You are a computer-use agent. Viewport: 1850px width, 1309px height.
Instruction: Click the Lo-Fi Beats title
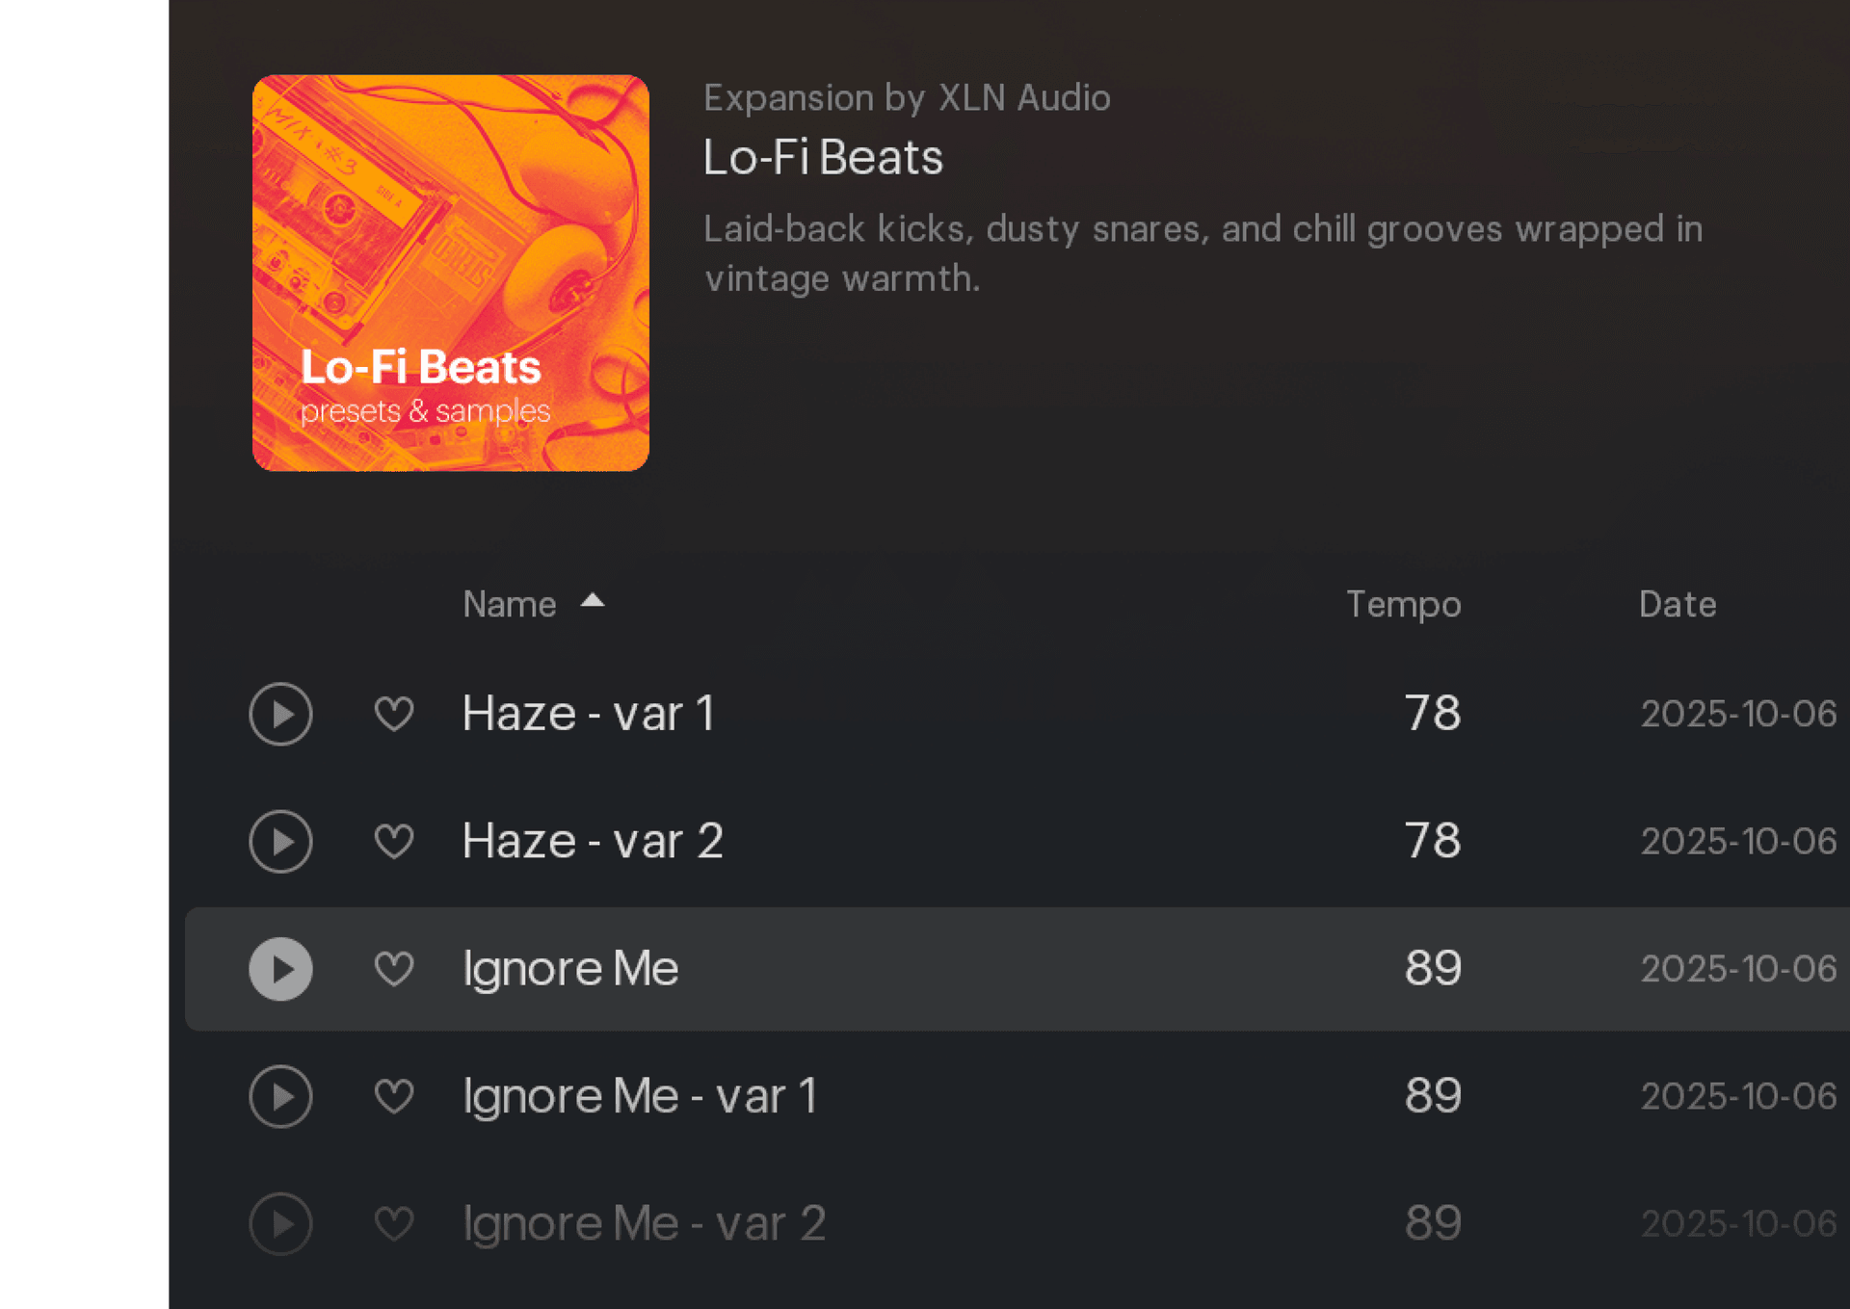(822, 157)
